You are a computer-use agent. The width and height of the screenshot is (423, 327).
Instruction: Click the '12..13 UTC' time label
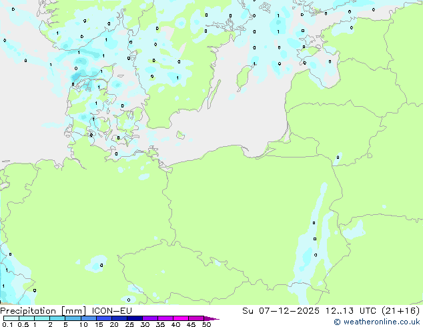pyautogui.click(x=350, y=311)
